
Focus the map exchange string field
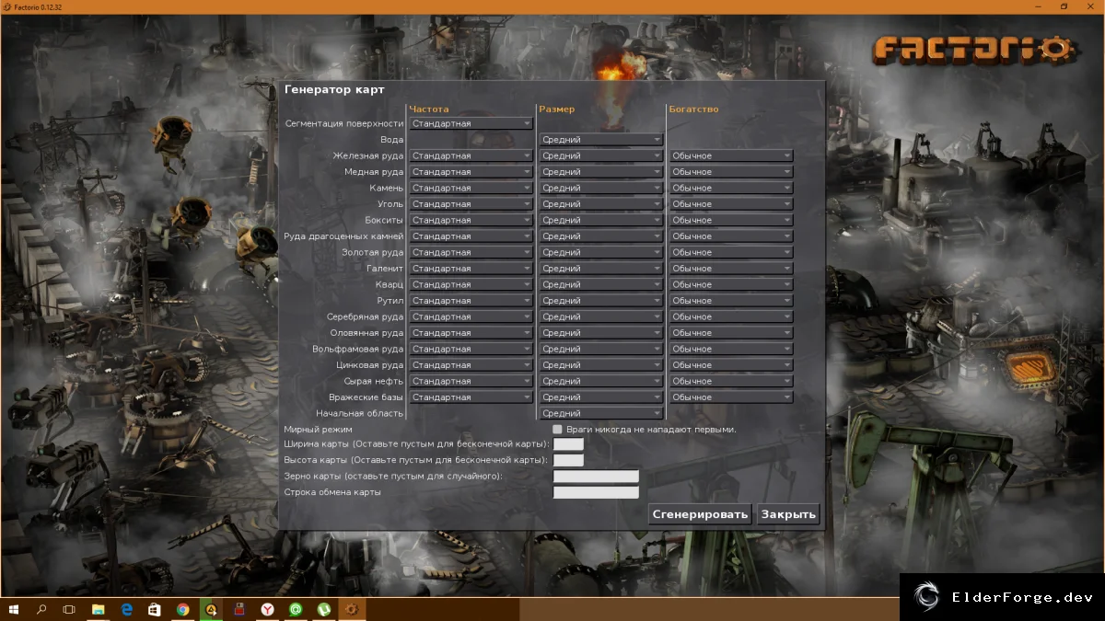[x=596, y=492]
